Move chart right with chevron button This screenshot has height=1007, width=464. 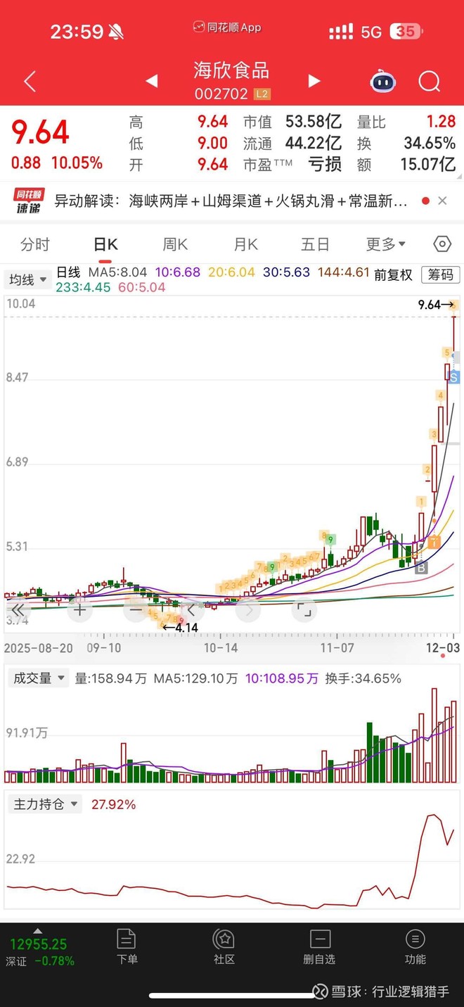pos(247,610)
